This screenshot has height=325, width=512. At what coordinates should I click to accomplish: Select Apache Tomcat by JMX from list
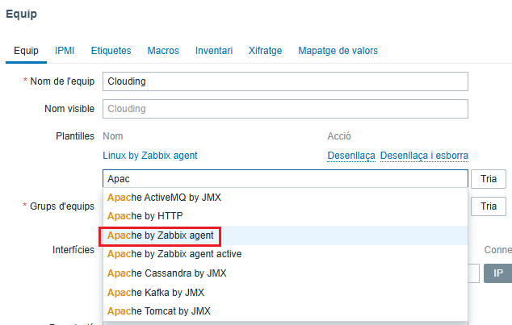[159, 310]
